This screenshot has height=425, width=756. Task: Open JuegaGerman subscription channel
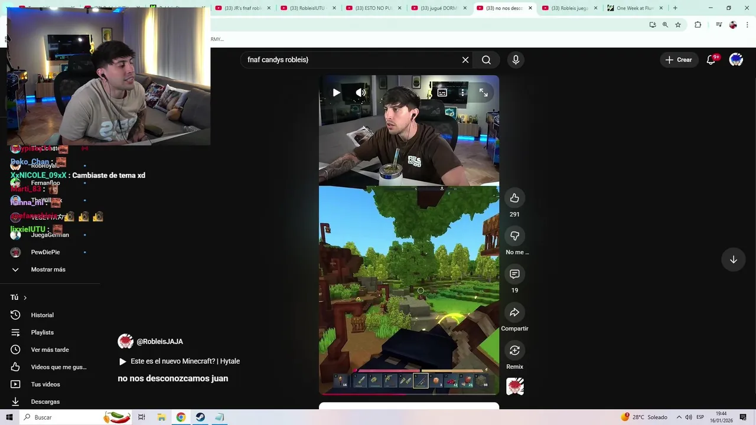50,235
